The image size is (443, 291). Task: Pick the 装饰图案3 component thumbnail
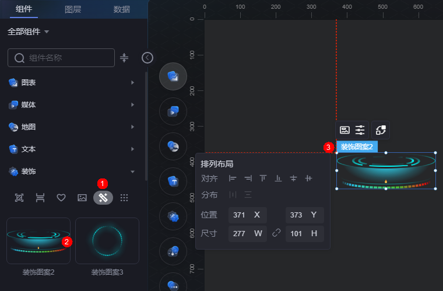107,241
